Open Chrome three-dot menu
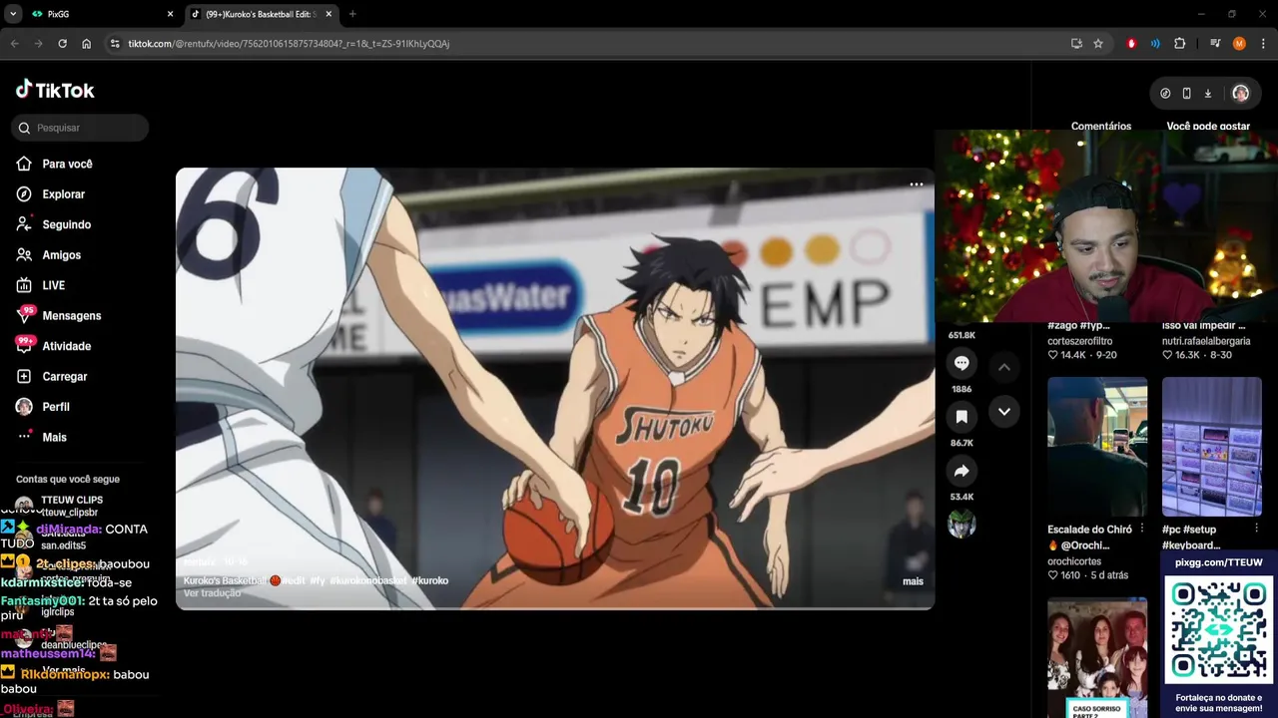 1263,44
